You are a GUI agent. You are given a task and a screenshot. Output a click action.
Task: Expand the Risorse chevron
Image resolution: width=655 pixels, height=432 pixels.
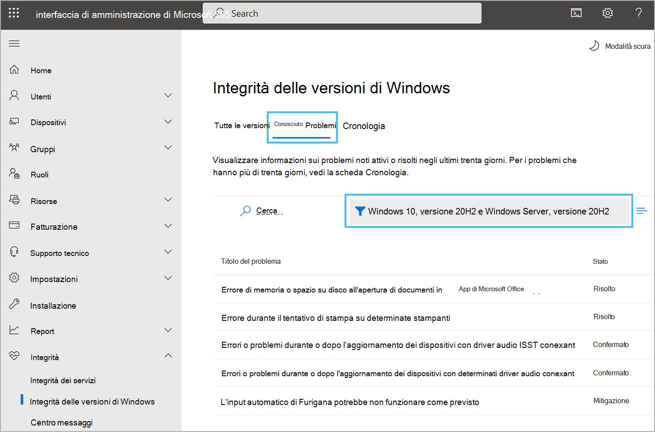click(x=168, y=200)
